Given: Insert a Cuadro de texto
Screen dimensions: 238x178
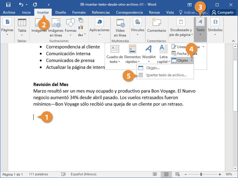Looking at the screenshot, I should pyautogui.click(x=114, y=54).
